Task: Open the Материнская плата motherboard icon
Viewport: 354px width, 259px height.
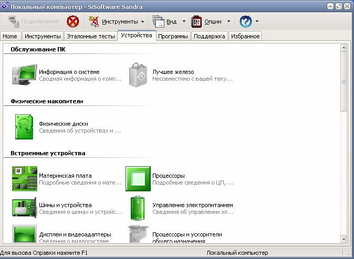Action: pos(24,179)
